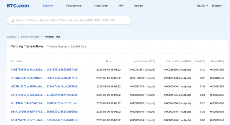
Task: Select Inscribe in the top navigation
Action: 138,6
